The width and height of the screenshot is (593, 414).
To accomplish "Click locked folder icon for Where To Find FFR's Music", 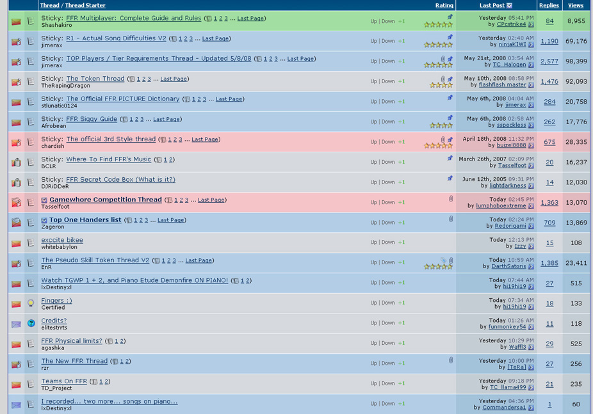I will [16, 163].
